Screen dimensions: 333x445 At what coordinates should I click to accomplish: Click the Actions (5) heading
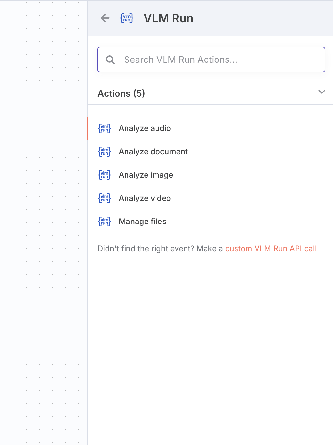121,93
